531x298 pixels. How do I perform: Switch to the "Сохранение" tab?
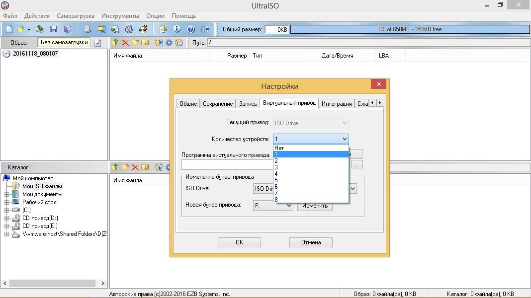(218, 103)
